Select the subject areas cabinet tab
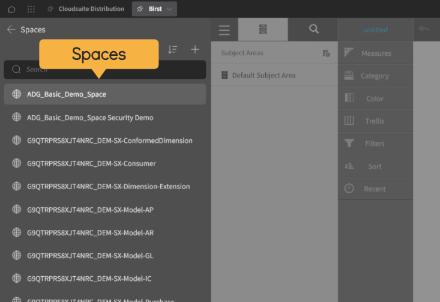Viewport: 440px width, 302px height. pyautogui.click(x=263, y=29)
